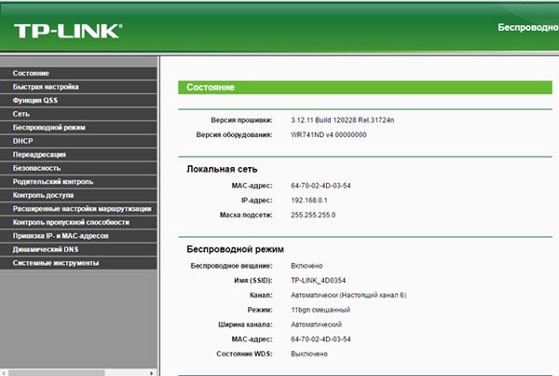This screenshot has height=376, width=559.
Task: Click the IP-адрес label
Action: point(257,201)
